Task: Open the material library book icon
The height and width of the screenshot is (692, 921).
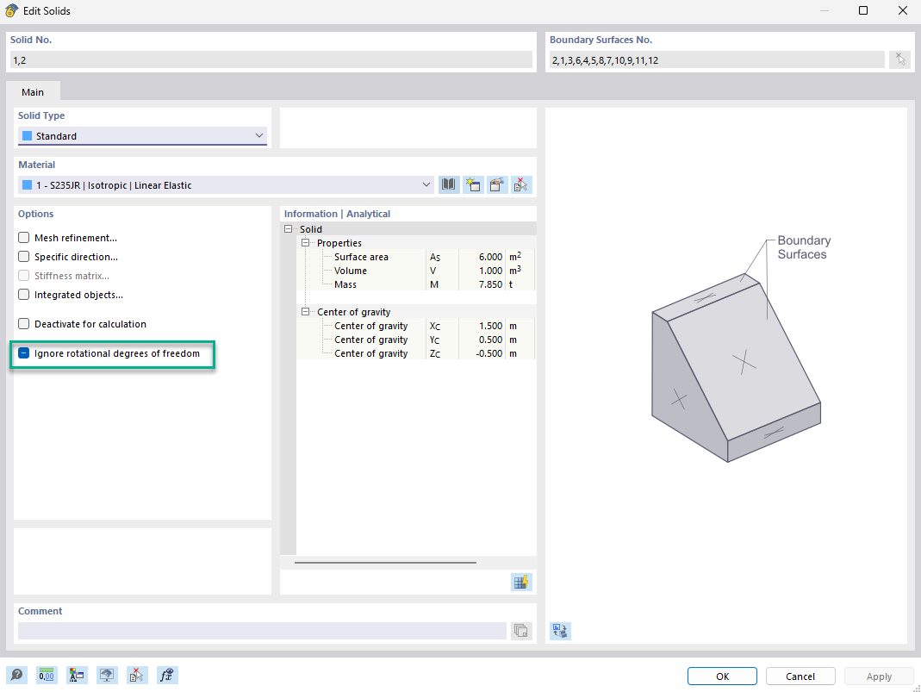Action: pyautogui.click(x=449, y=185)
